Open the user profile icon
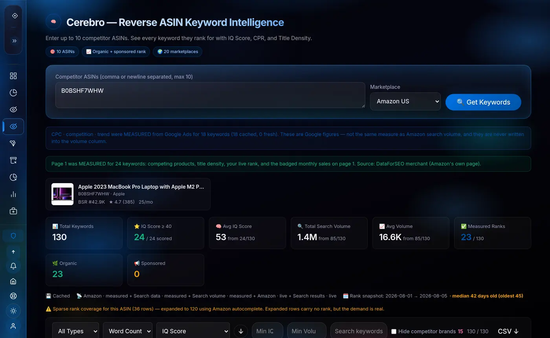Viewport: 550px width, 338px height. click(13, 326)
